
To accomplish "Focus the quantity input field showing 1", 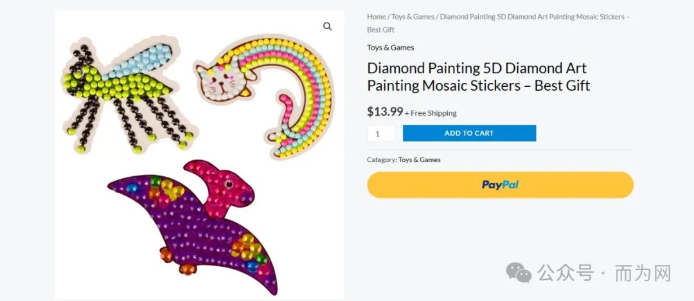I will coord(380,133).
